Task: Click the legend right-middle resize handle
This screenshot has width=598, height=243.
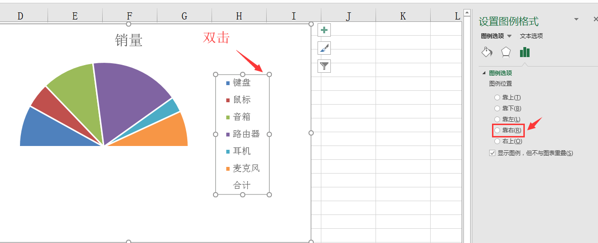Action: pyautogui.click(x=269, y=135)
